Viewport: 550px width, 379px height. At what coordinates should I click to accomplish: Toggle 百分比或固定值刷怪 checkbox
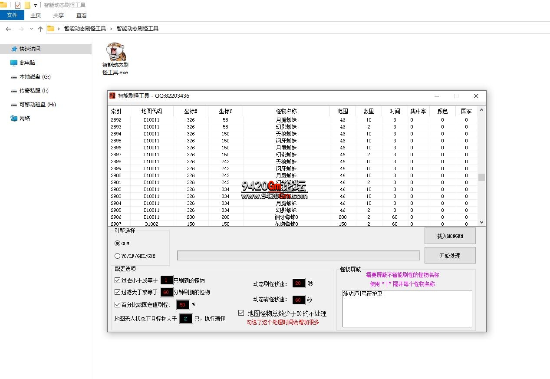[118, 305]
